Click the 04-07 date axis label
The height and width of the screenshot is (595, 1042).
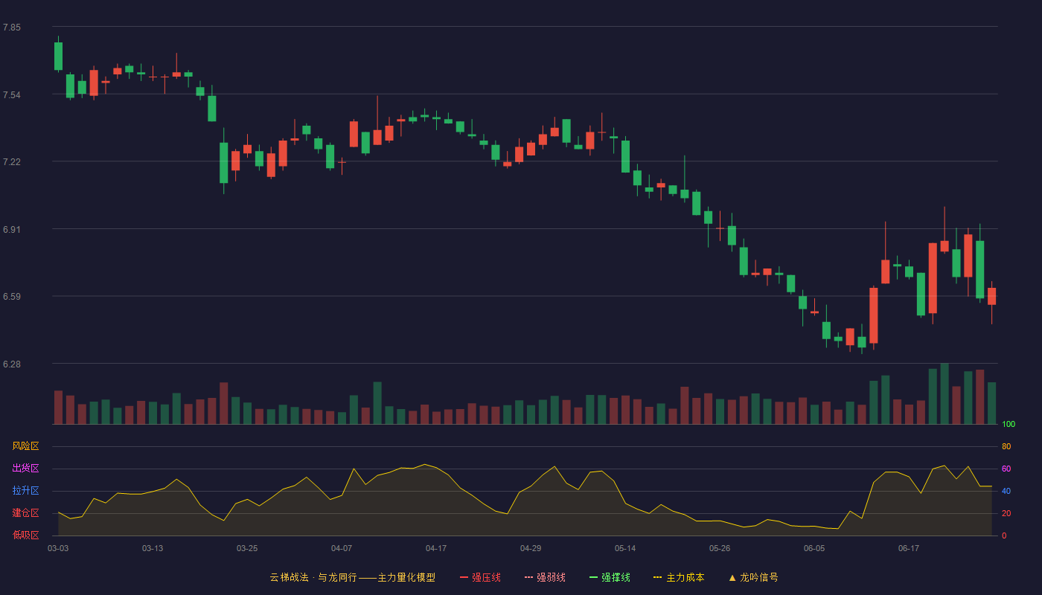pyautogui.click(x=342, y=548)
